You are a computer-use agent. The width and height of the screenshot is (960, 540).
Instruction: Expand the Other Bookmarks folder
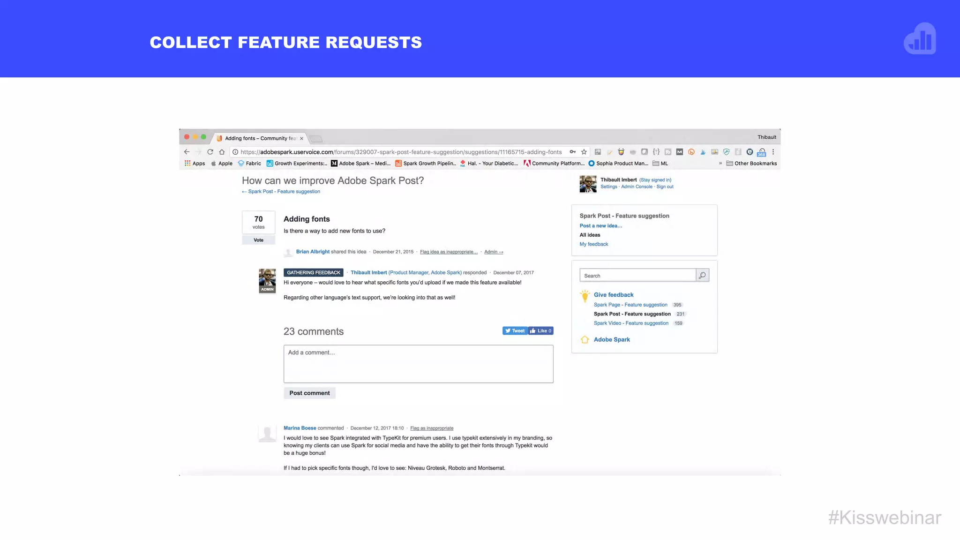(751, 164)
